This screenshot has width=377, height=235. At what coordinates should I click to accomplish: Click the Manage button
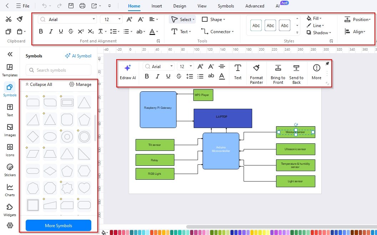coord(80,85)
